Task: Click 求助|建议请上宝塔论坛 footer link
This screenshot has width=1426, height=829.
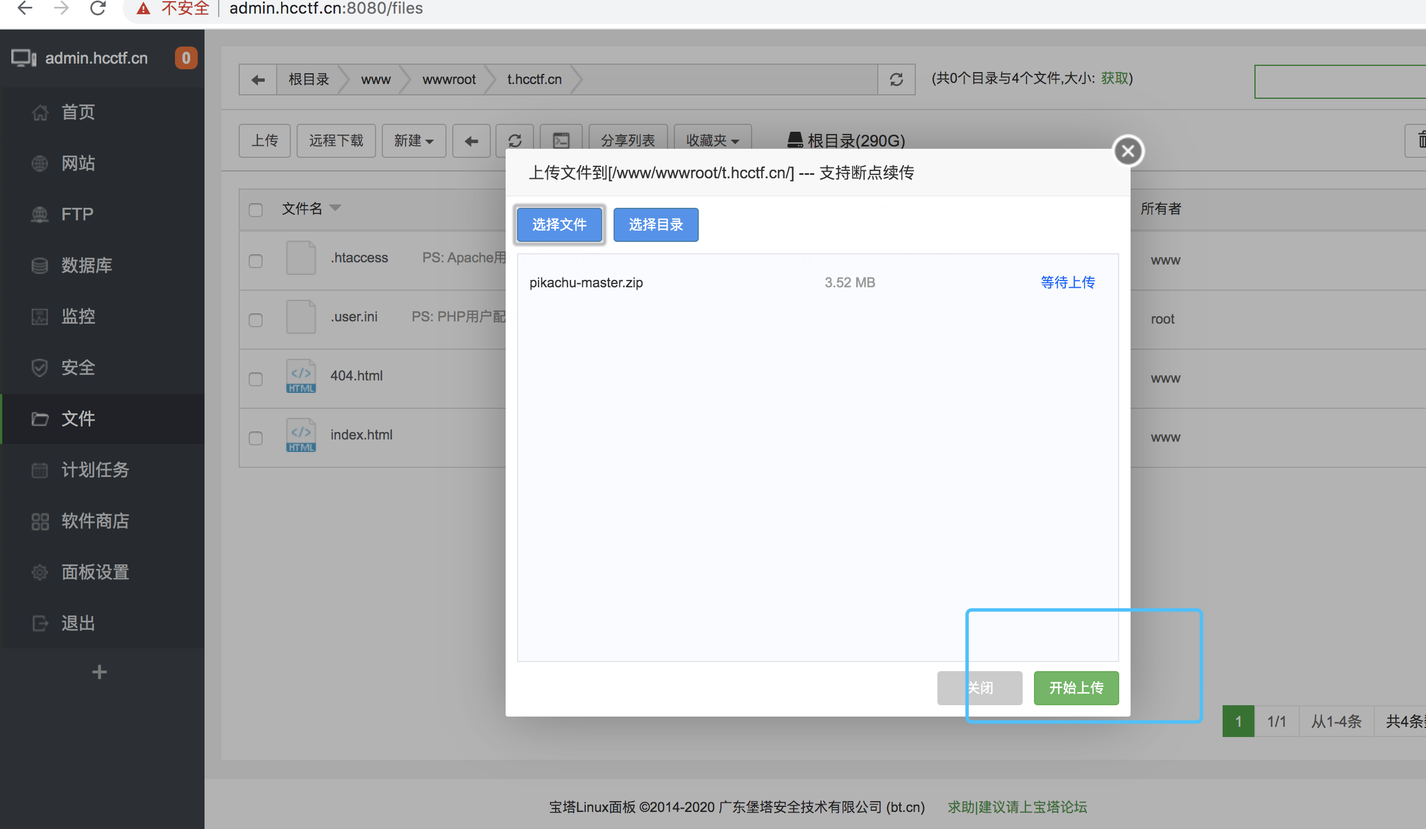Action: point(1017,807)
